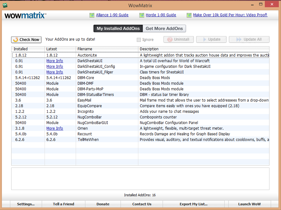Click the Update All button
This screenshot has width=281, height=210.
(249, 39)
